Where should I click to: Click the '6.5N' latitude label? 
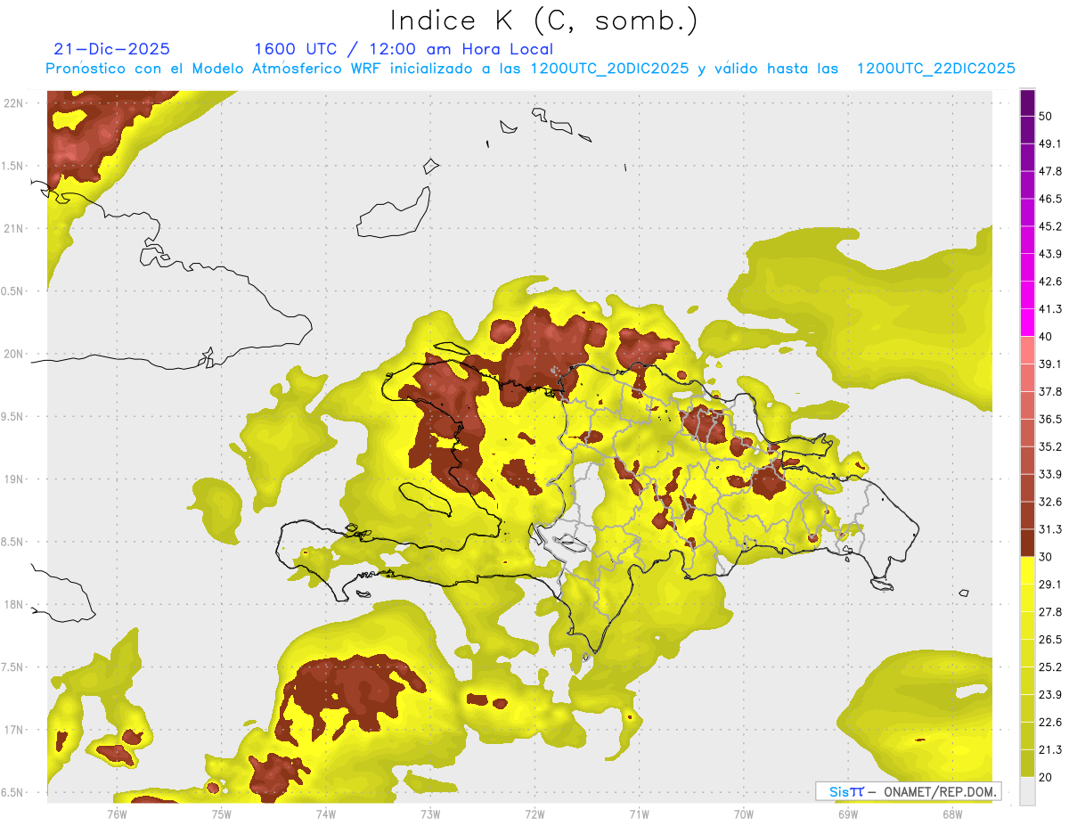pyautogui.click(x=12, y=792)
